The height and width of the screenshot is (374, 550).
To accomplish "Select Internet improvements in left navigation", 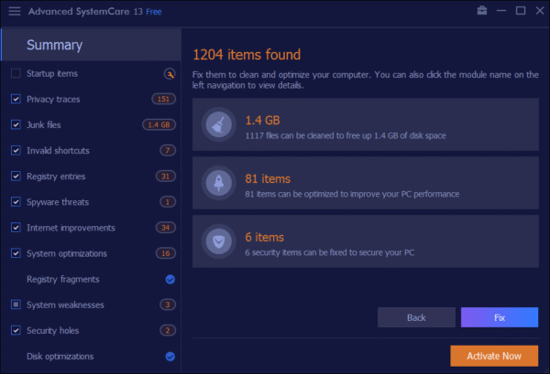I will 71,227.
